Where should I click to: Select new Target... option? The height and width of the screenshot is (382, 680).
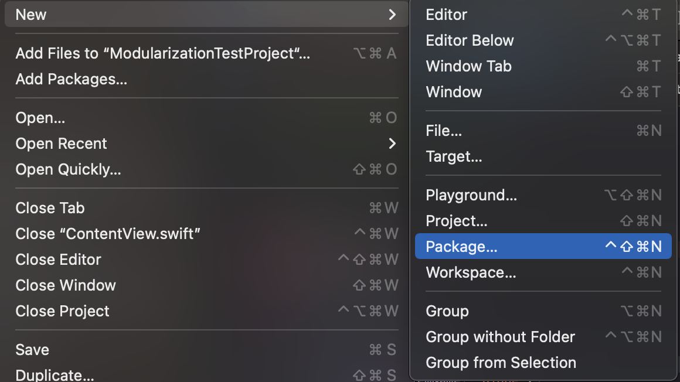[454, 156]
